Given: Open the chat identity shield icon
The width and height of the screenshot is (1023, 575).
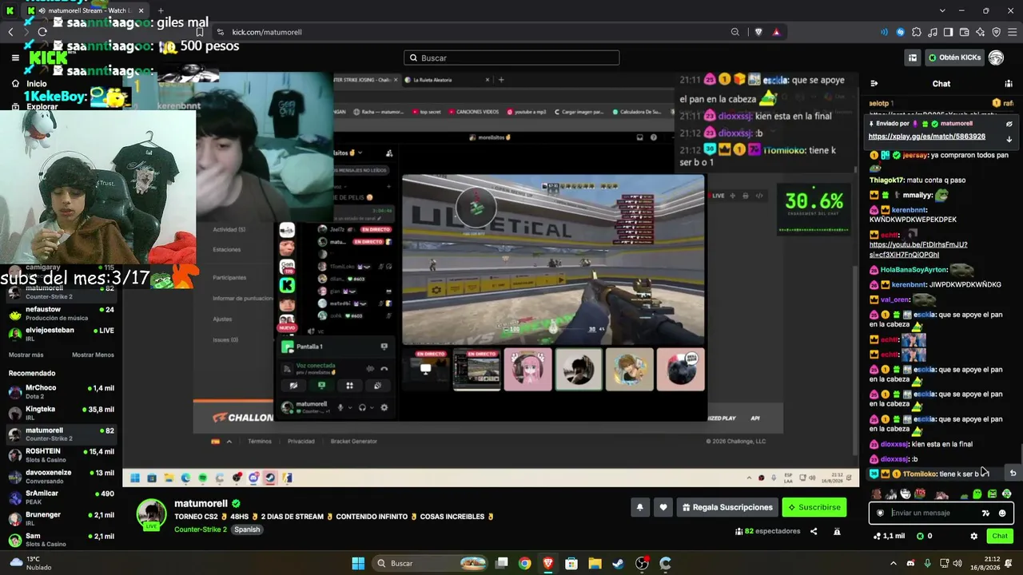Looking at the screenshot, I should click(x=880, y=513).
